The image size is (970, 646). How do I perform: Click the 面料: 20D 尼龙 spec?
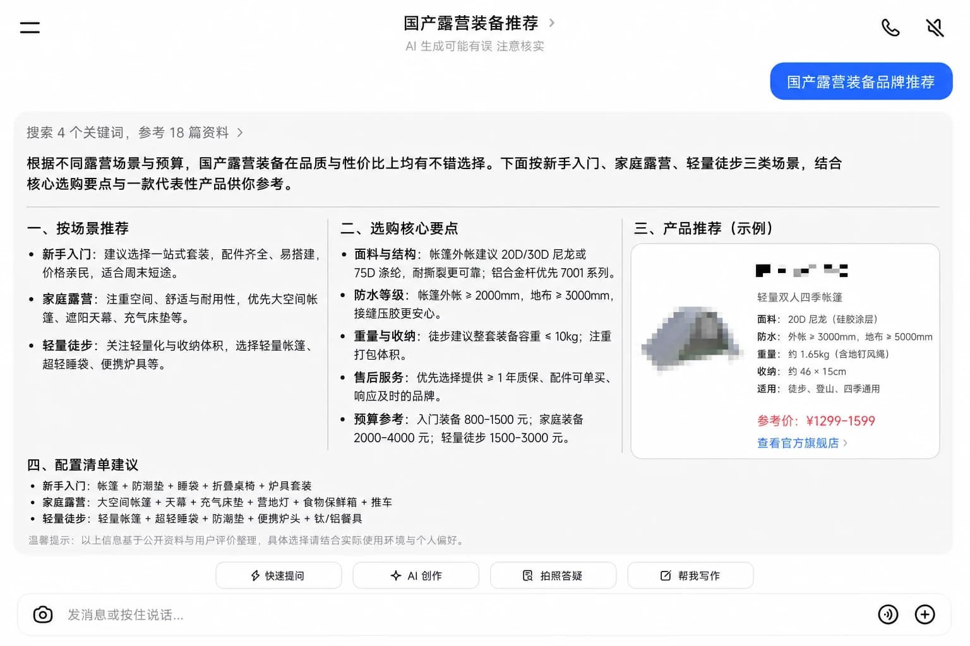pos(817,319)
